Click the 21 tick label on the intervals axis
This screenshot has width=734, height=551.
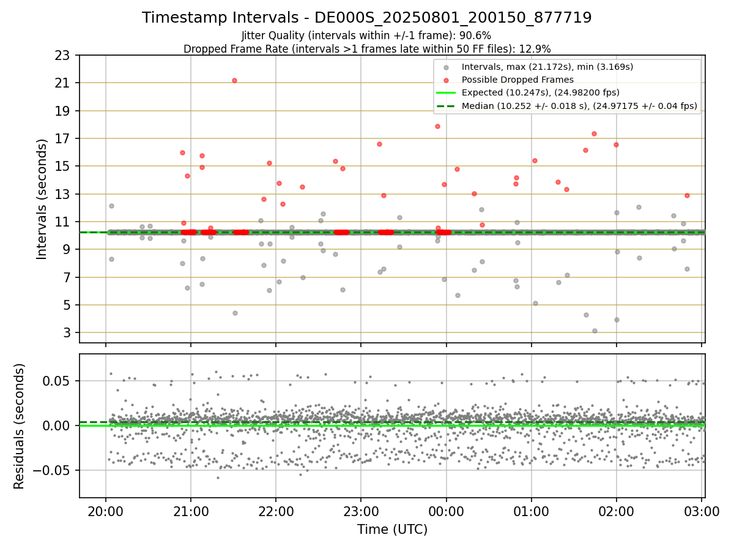coord(63,83)
